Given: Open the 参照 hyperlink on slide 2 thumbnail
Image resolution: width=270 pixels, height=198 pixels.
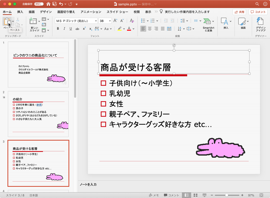Looking at the screenshot, I should click(39, 105).
